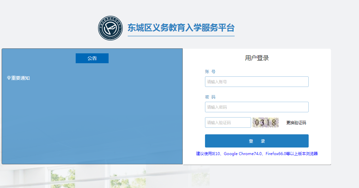
Task: Select the 公告 tab
Action: coord(92,58)
